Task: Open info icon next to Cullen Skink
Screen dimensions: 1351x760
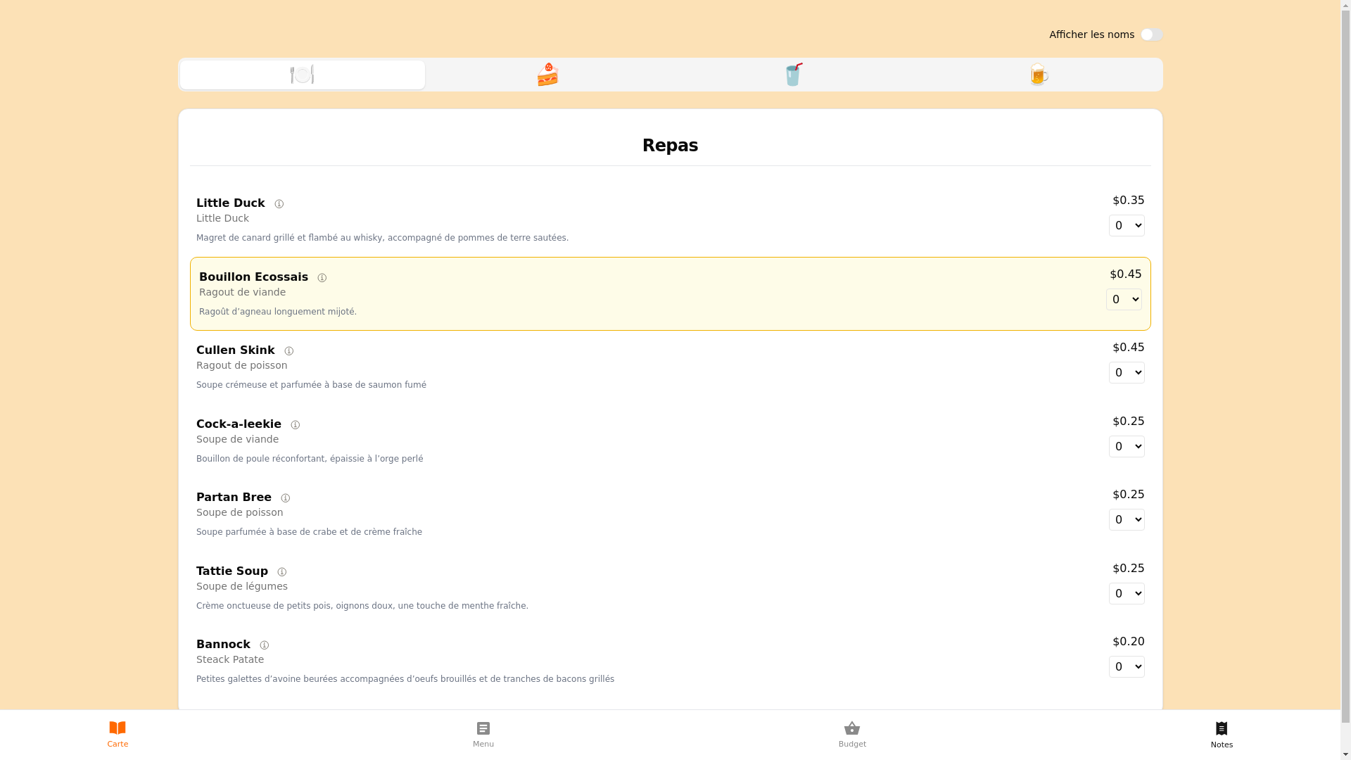Action: (289, 351)
